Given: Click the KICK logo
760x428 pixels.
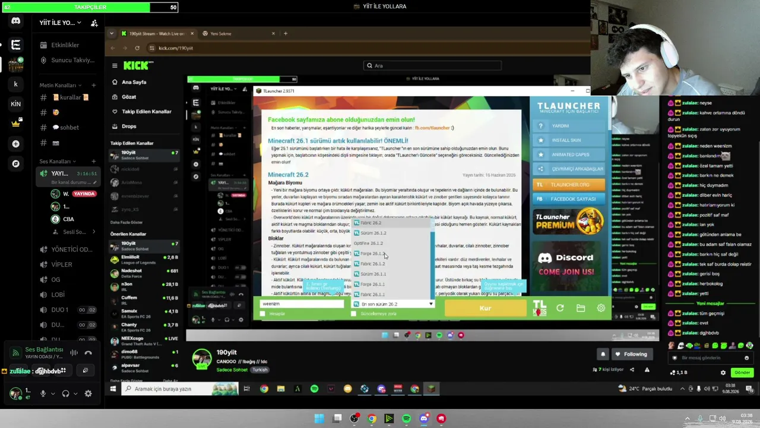Looking at the screenshot, I should tap(138, 65).
